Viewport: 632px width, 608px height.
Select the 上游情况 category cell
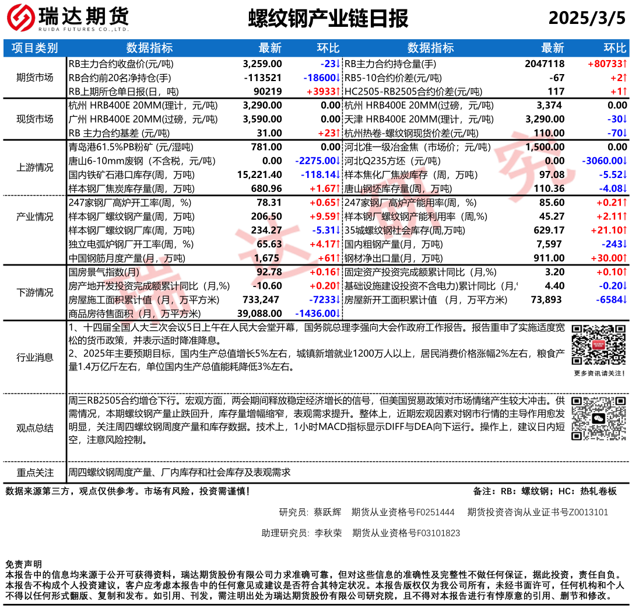(34, 168)
